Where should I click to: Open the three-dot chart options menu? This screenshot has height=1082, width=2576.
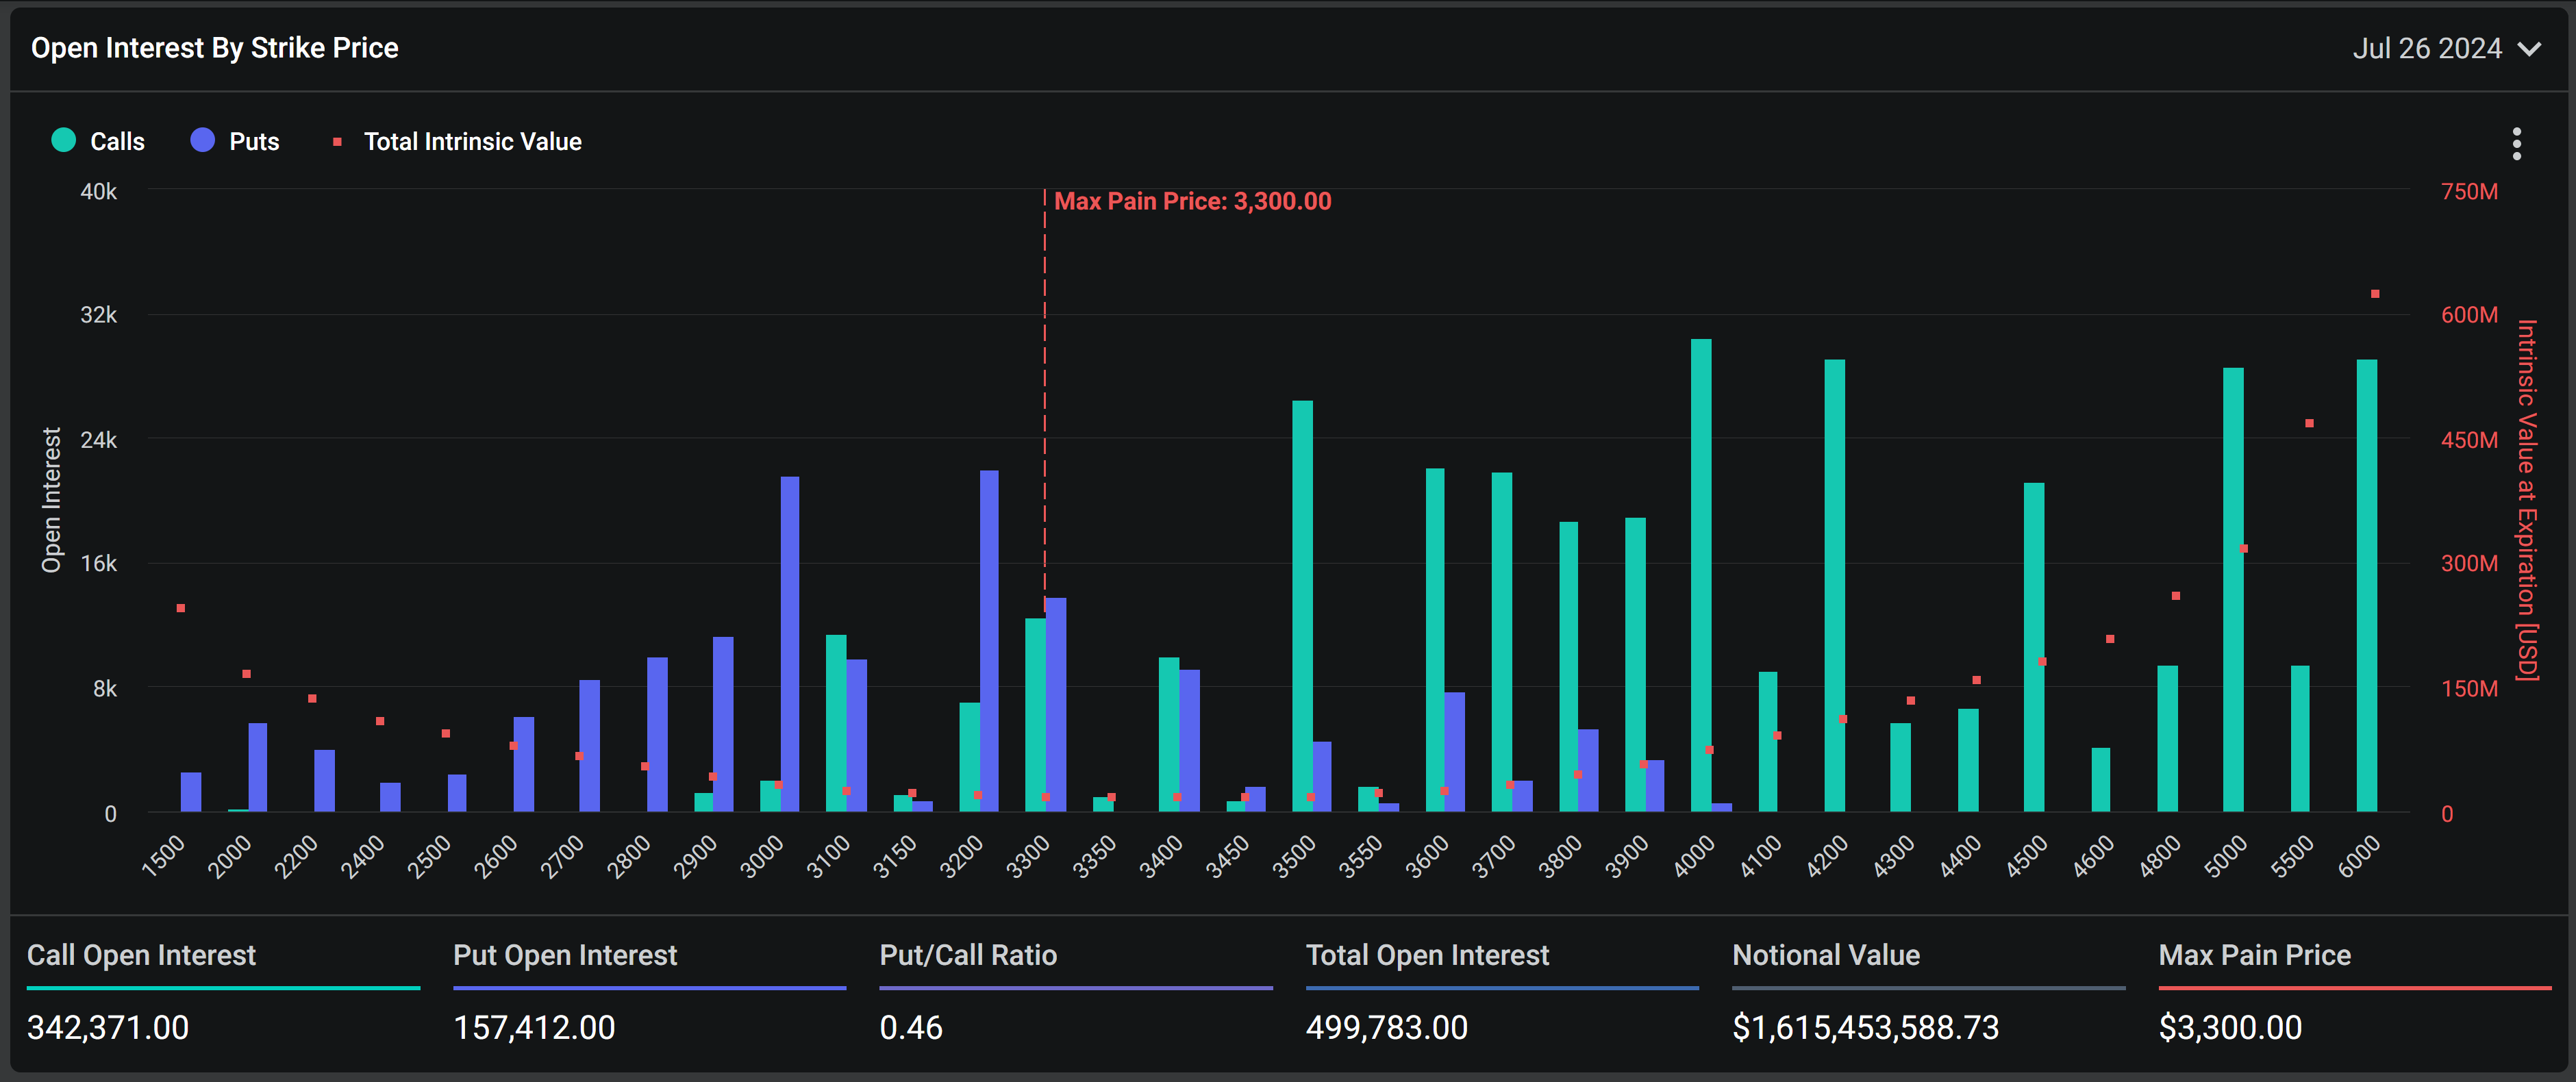click(2516, 144)
